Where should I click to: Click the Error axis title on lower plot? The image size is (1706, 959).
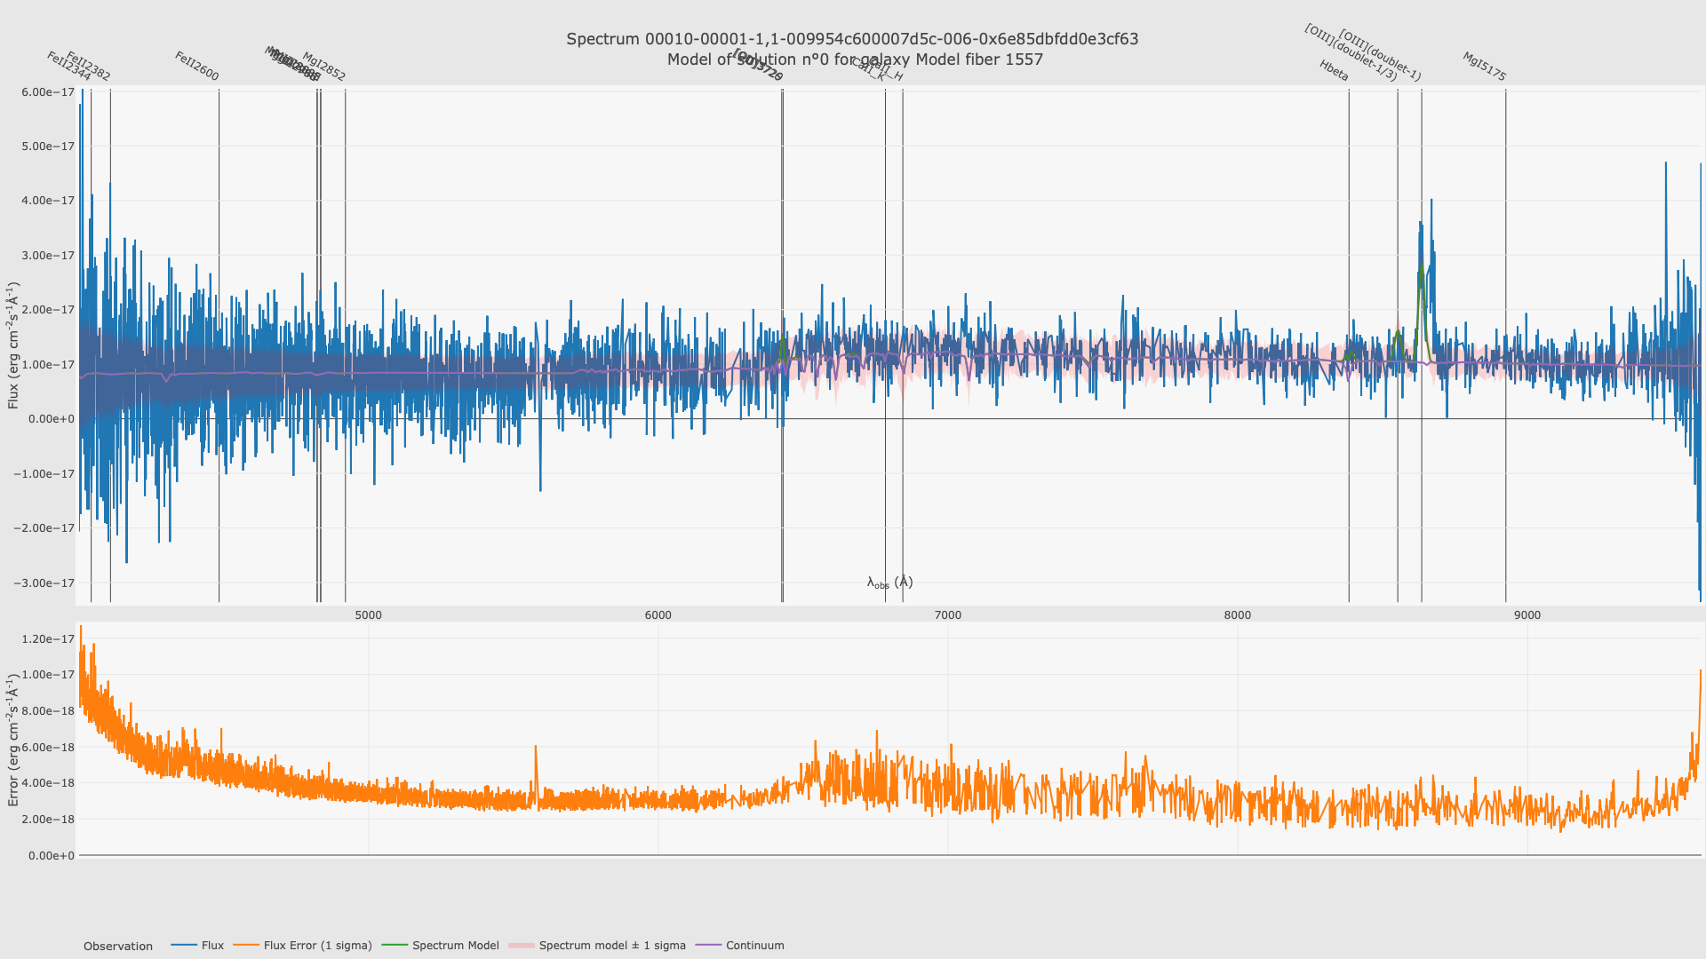click(13, 739)
